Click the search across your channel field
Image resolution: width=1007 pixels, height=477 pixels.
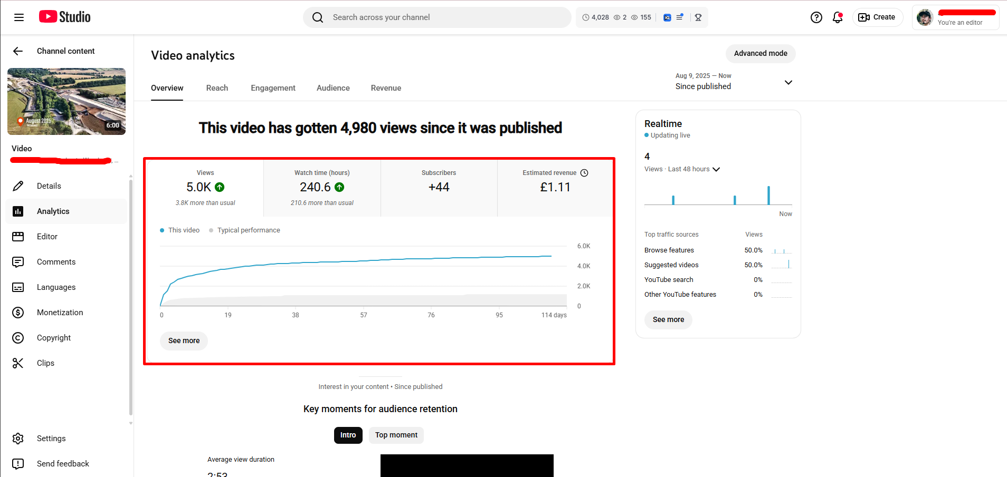437,17
